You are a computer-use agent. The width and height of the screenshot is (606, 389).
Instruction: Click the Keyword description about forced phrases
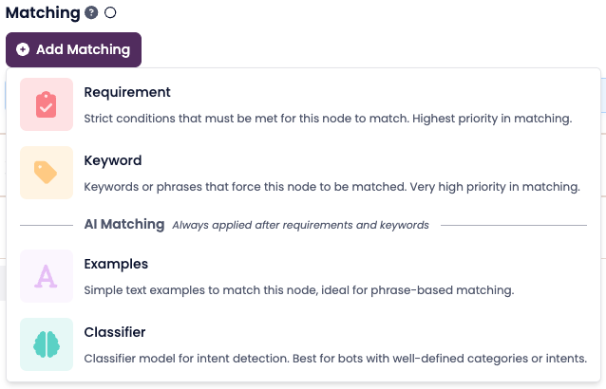(331, 187)
